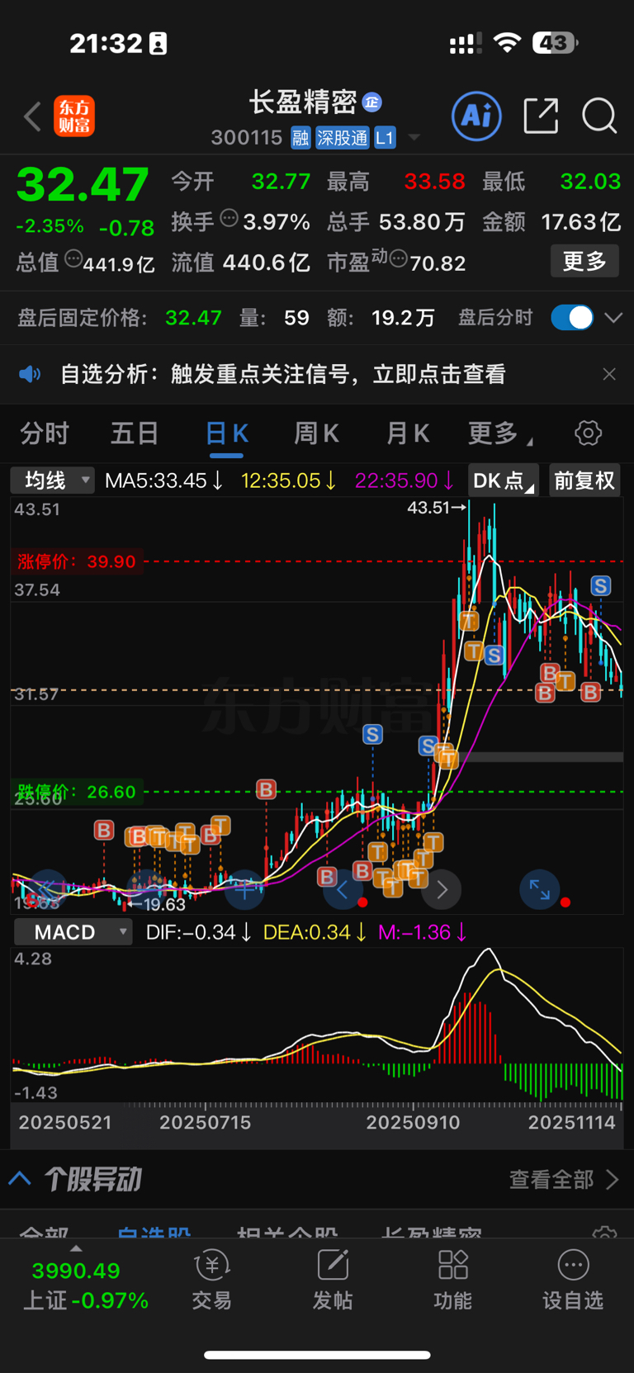The image size is (634, 1373).
Task: Tap the share export icon
Action: click(x=542, y=116)
